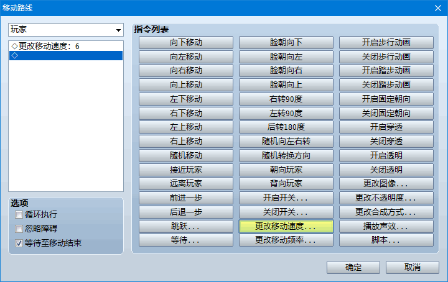
Task: Click the 向下移动 command button
Action: [186, 42]
